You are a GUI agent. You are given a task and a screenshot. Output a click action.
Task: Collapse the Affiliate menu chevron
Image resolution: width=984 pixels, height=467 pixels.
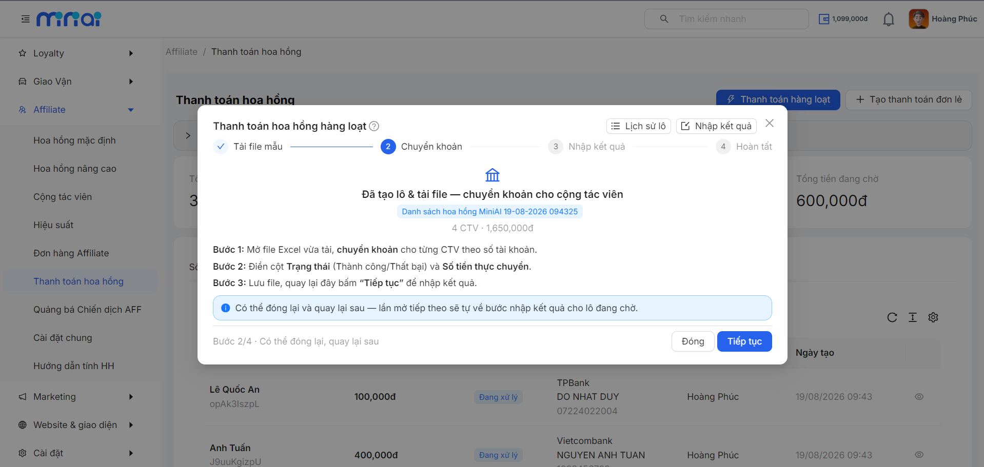(131, 110)
